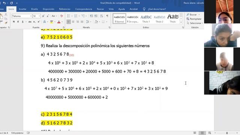Open the Vista tab
Screen dimensions: 240x135
pyautogui.click(x=111, y=9)
